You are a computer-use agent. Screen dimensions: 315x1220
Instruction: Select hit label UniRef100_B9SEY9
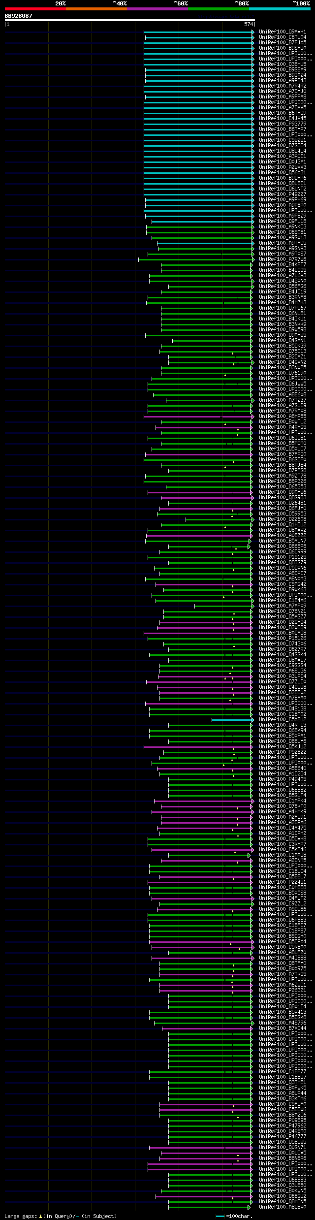(283, 69)
